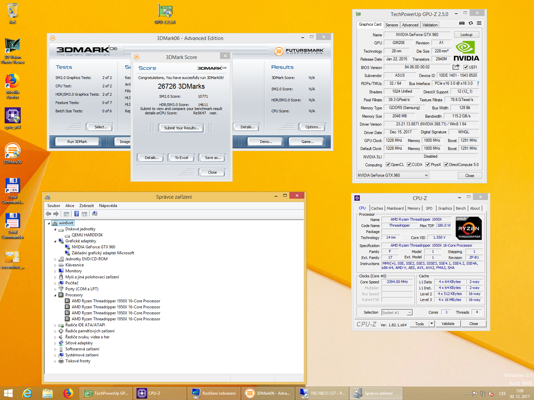
Task: Open the Mainboard tab in CPU-Z
Action: [395, 208]
